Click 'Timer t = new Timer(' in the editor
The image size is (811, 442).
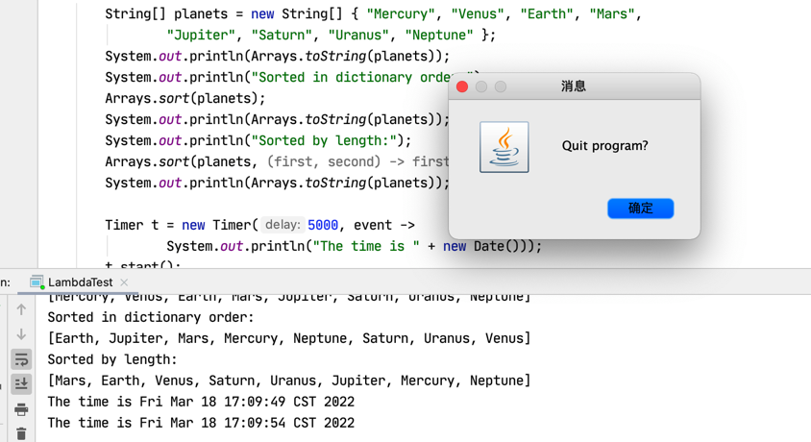point(182,225)
